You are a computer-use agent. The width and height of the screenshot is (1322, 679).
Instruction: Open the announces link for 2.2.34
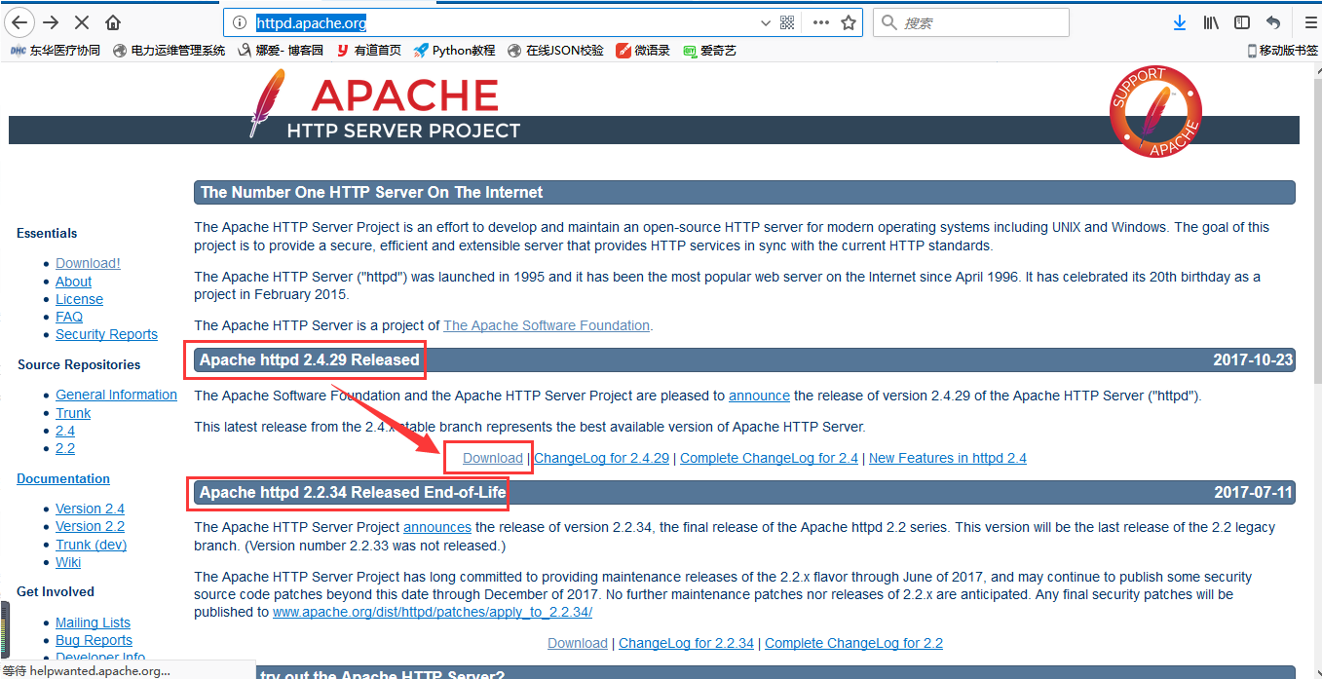[437, 527]
